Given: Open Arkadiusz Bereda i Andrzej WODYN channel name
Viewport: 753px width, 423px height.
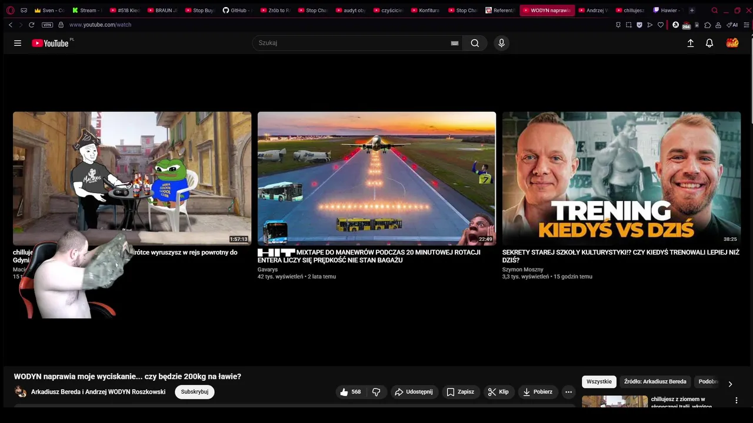Looking at the screenshot, I should point(98,392).
